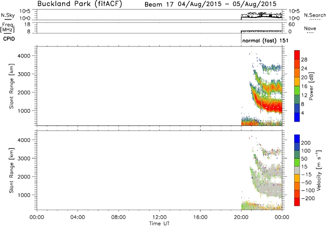Screen dimensions: 326x226
Task: Click the 'Freq. [MHz]' axis label
Action: 7,27
